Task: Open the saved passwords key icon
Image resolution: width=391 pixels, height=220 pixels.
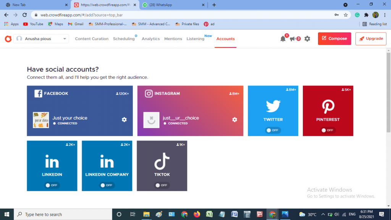Action: 337,15
